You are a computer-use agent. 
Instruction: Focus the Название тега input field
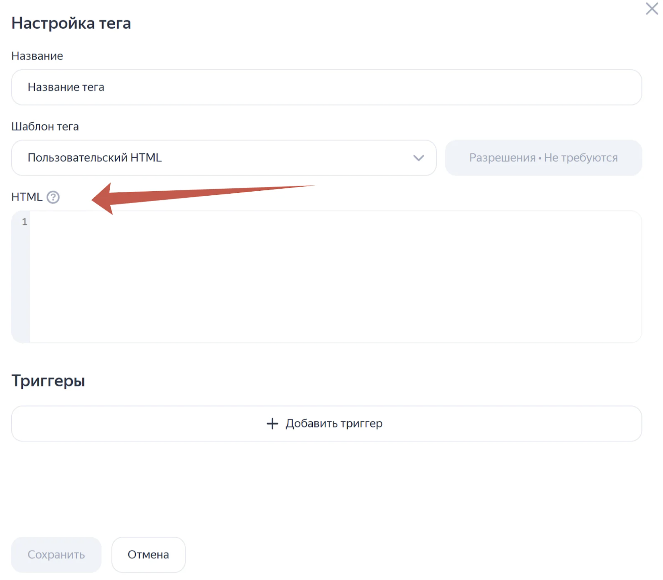pos(326,87)
